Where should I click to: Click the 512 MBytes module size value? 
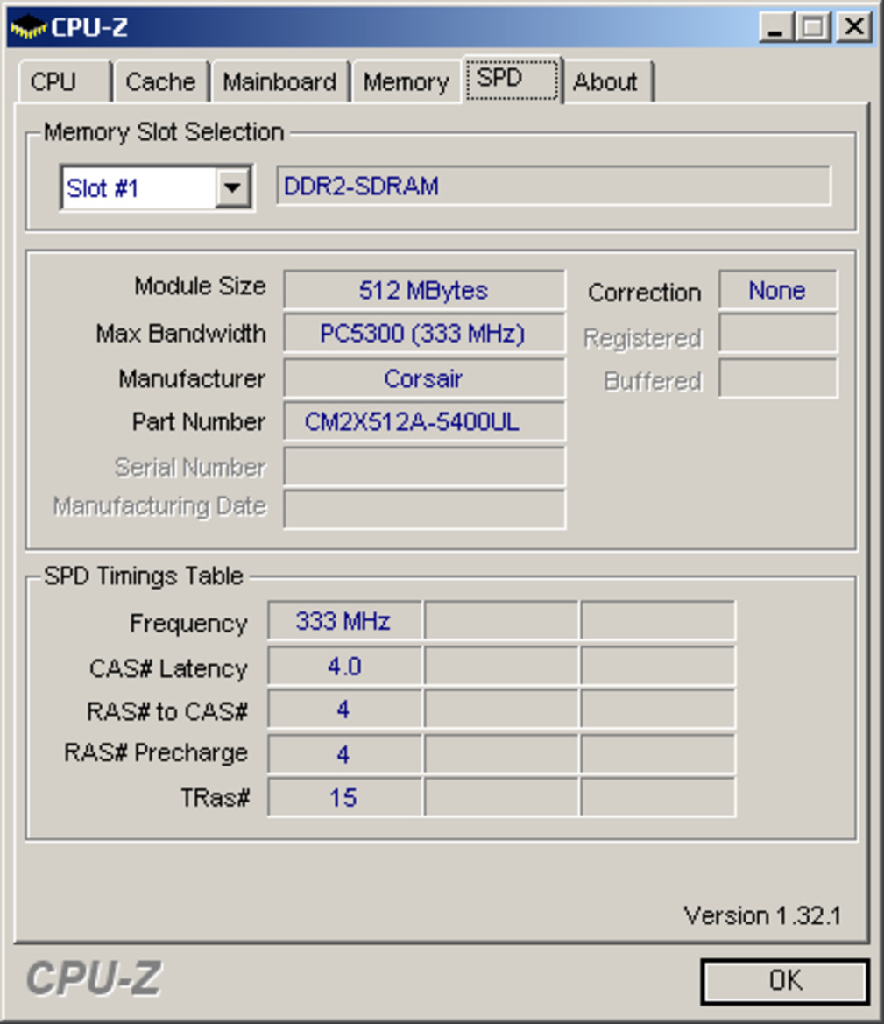[x=424, y=290]
